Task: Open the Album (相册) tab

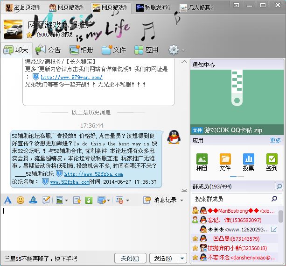Action: [x=81, y=50]
